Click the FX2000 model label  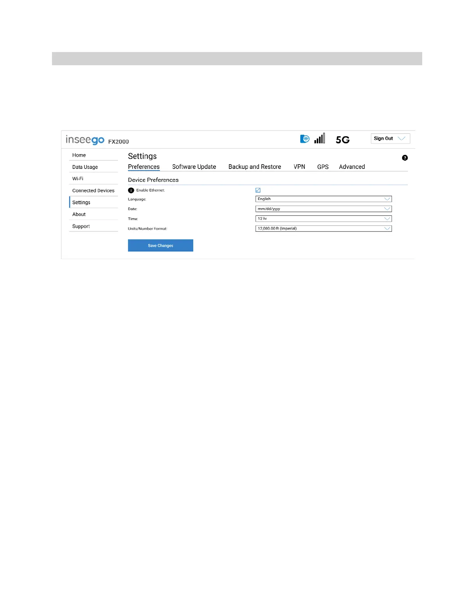tap(118, 142)
